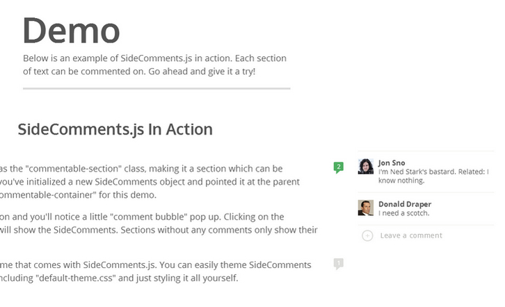505x307 pixels.
Task: Click Donald Draper's avatar picture
Action: 365,208
